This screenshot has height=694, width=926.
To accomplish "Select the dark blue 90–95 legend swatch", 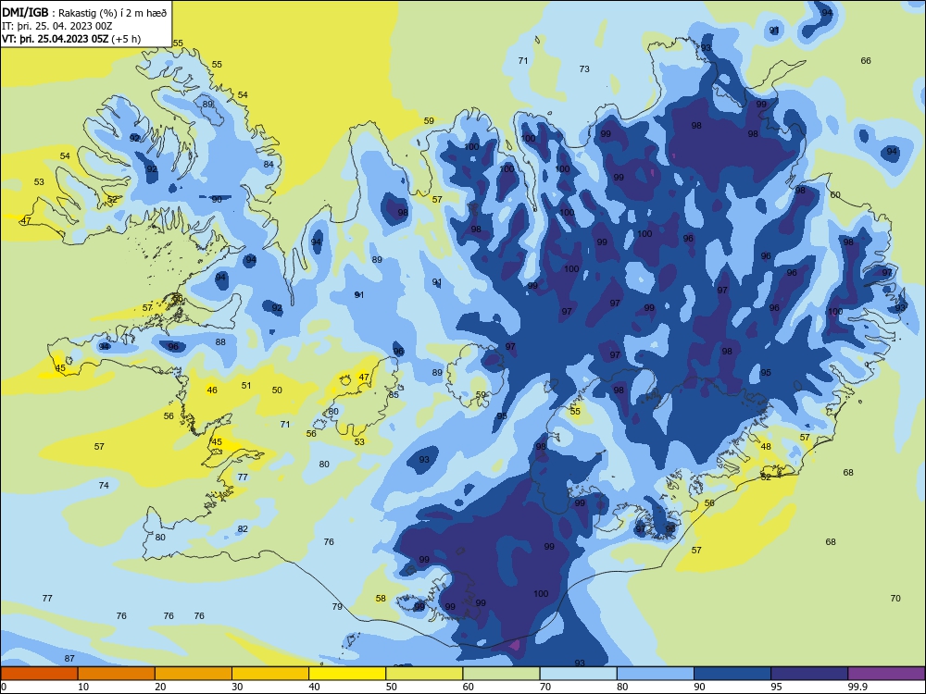I will (732, 674).
